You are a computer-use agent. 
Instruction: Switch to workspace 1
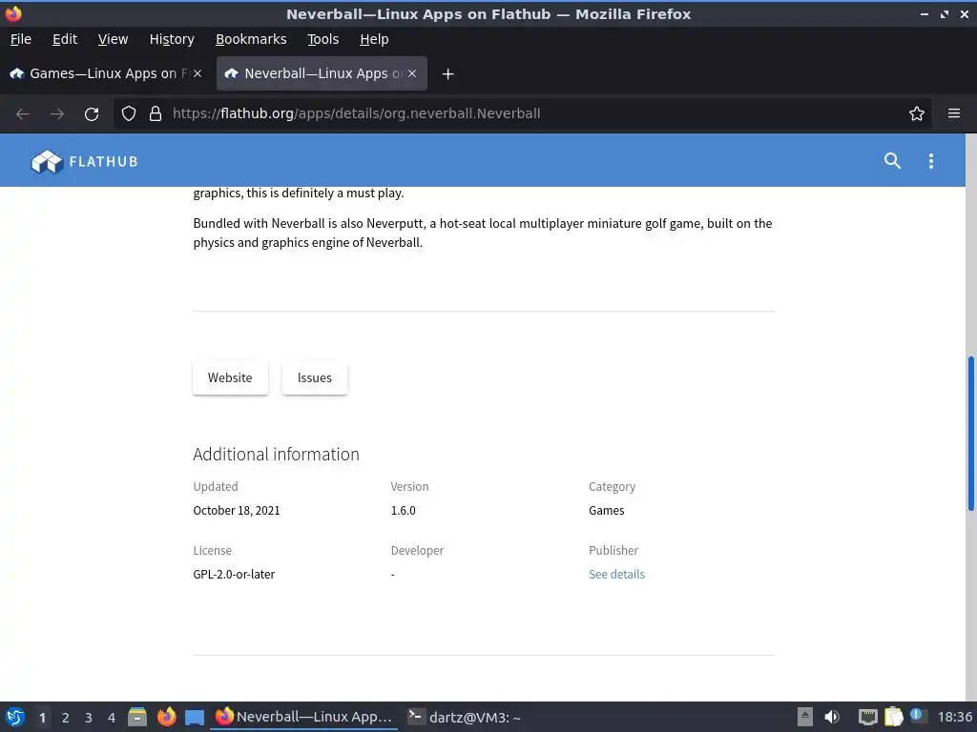(42, 717)
